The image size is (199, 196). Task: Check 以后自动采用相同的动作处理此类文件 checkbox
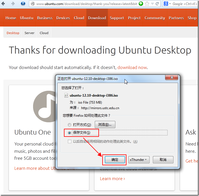69,142
